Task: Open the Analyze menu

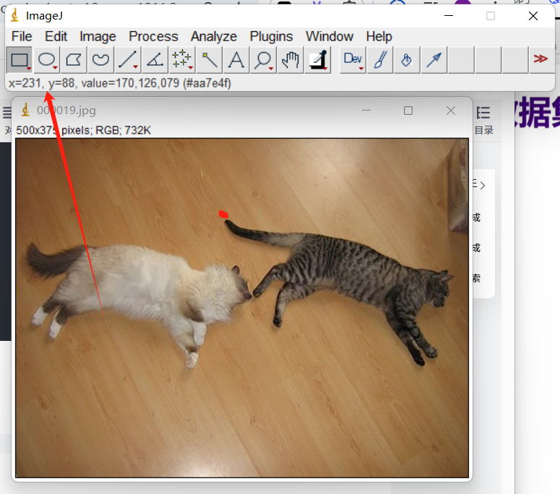Action: click(214, 36)
